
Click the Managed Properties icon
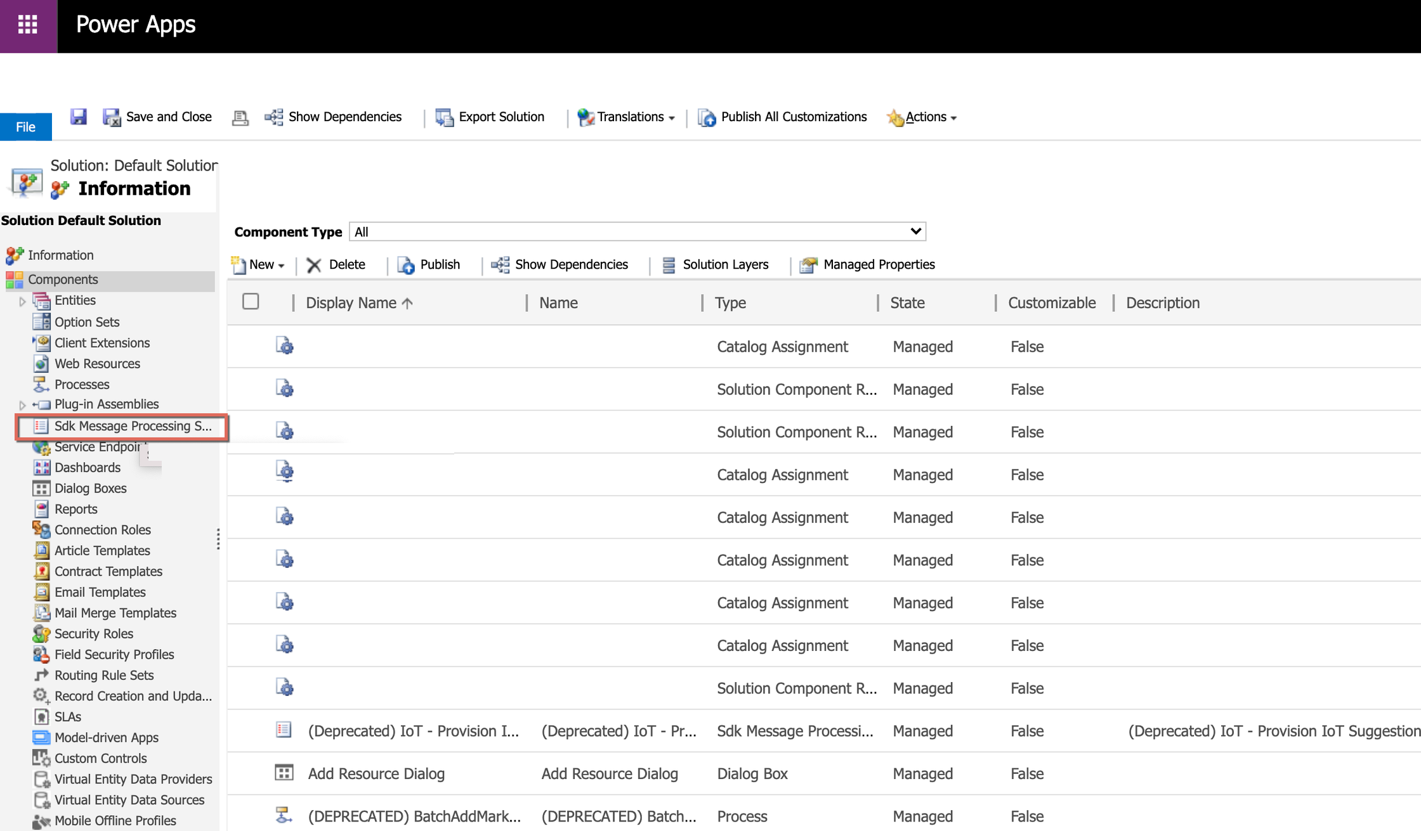coord(808,265)
